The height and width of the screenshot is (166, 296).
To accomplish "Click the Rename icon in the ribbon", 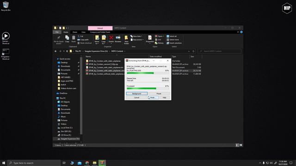I will click(118, 39).
